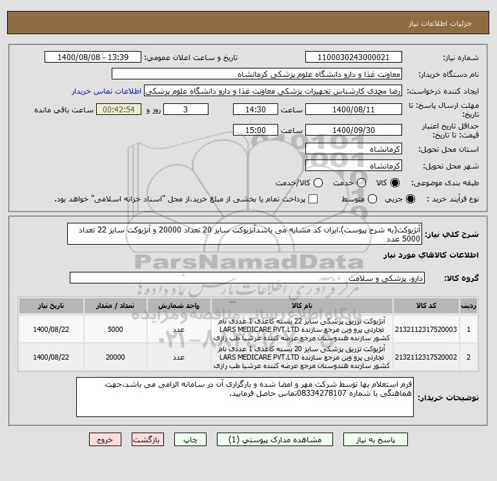Viewport: 497px width, 481px height.
Task: Click the delivery city field کرمانشاه
Action: pyautogui.click(x=354, y=166)
